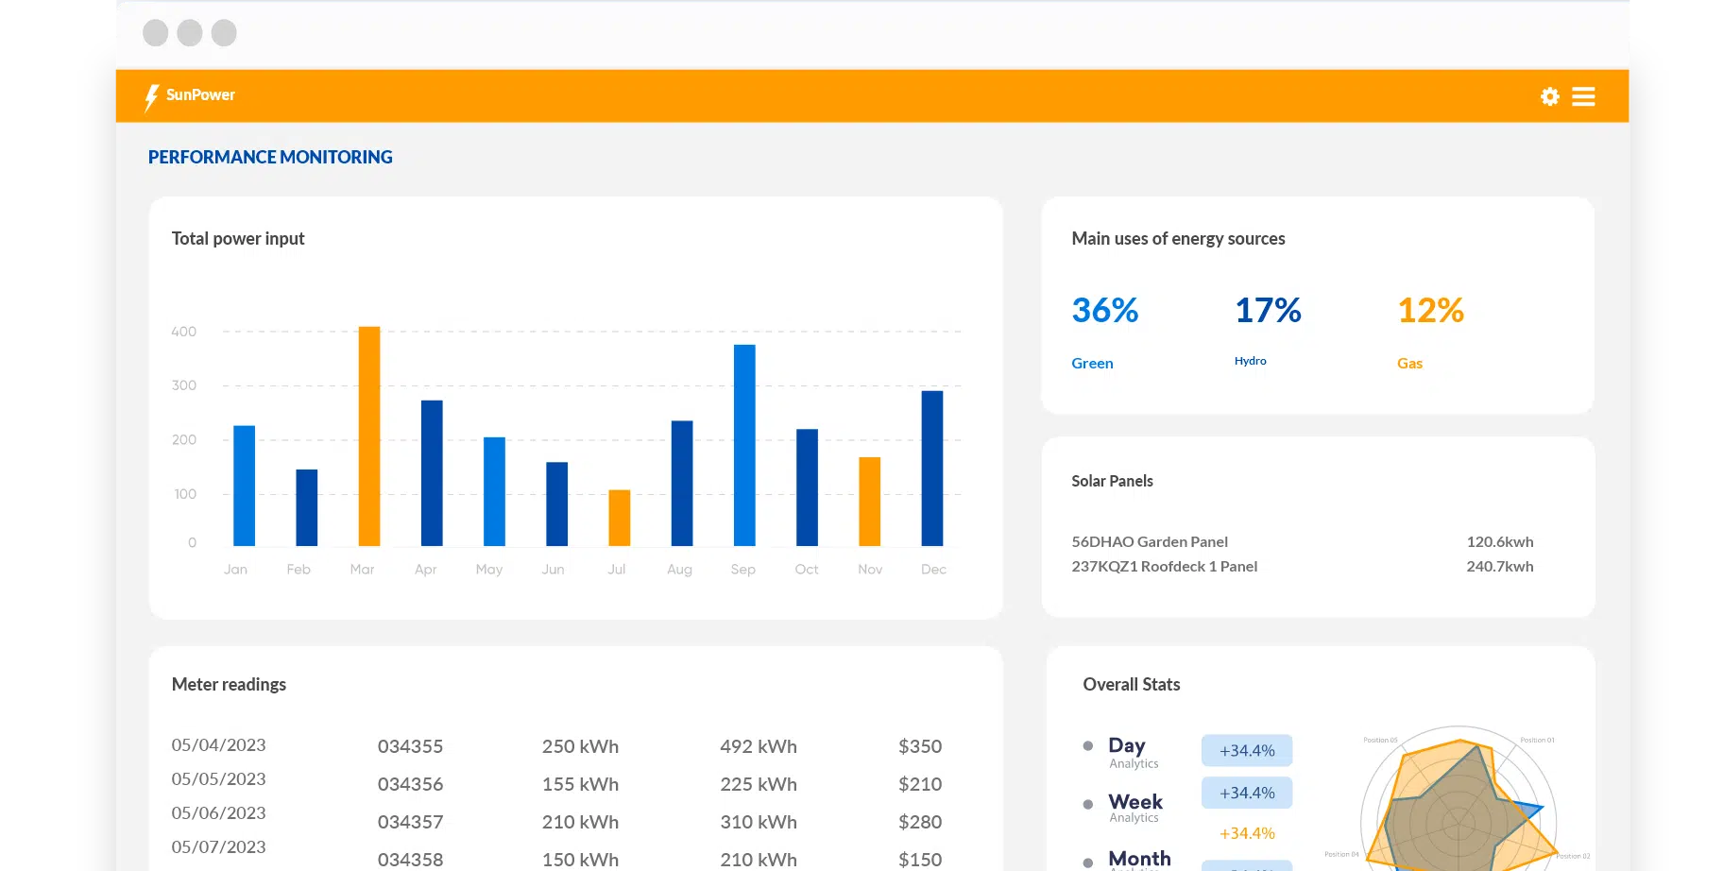
Task: Select the 237KQZ1 Roofdeck 1 Panel entry
Action: click(1164, 566)
